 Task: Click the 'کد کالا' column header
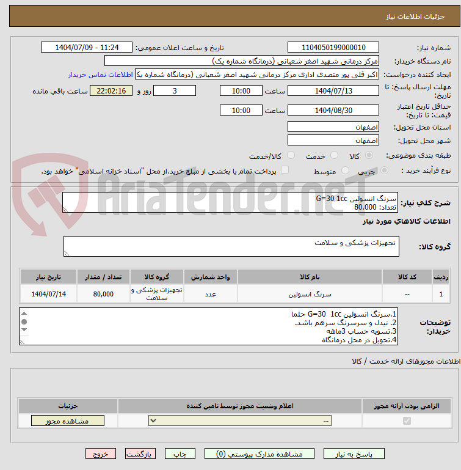coord(407,277)
